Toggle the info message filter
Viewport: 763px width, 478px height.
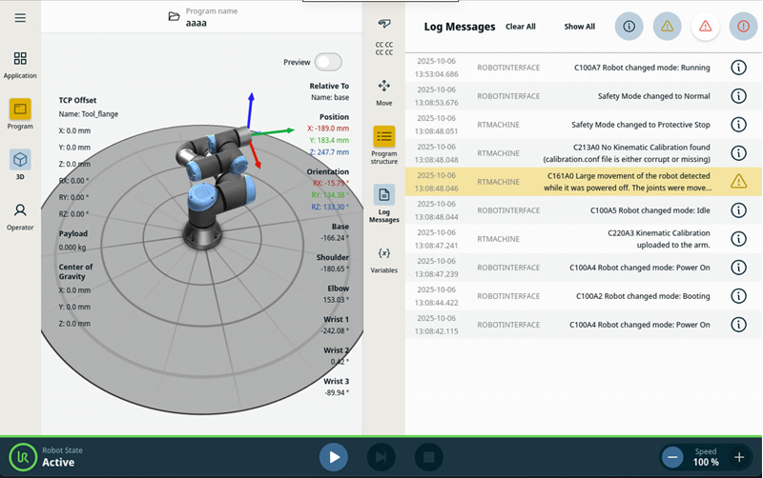(629, 27)
